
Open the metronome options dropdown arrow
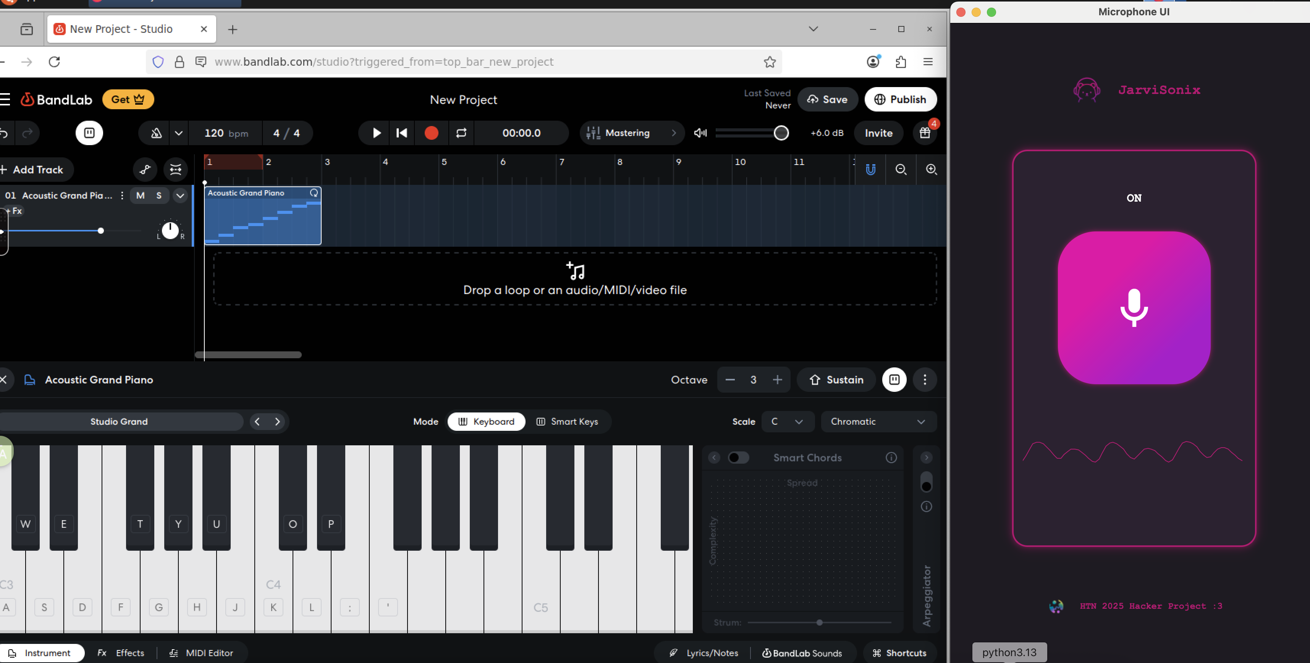click(x=178, y=133)
